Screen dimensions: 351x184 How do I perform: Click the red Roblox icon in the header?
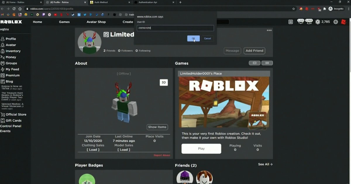coord(344,22)
